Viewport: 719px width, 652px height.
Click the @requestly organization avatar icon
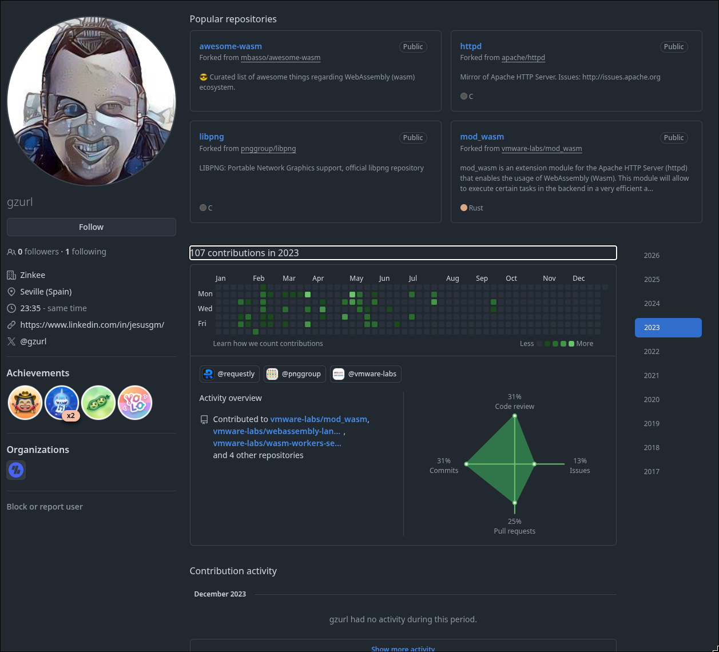click(208, 374)
